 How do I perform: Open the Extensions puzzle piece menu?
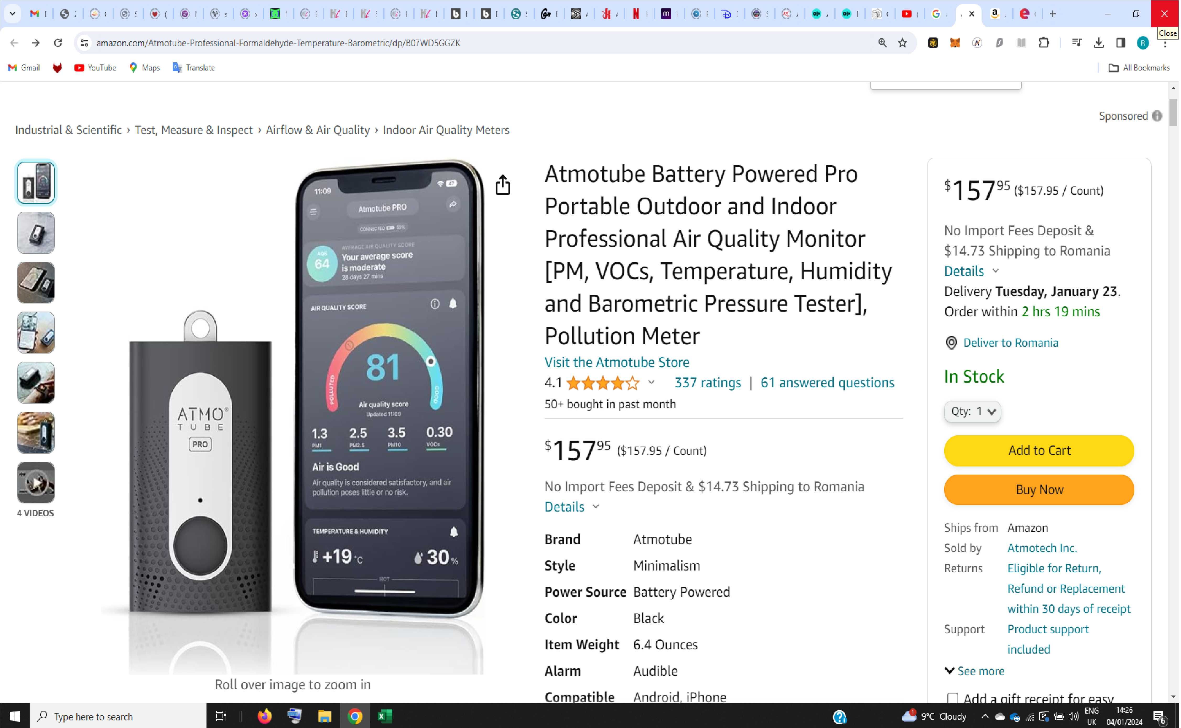[x=1043, y=43]
